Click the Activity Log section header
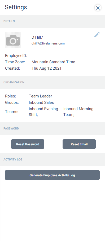This screenshot has height=246, width=105. pos(13,159)
